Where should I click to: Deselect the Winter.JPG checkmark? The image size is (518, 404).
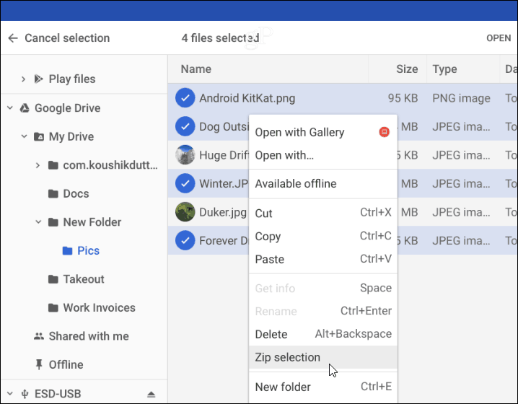pyautogui.click(x=185, y=183)
